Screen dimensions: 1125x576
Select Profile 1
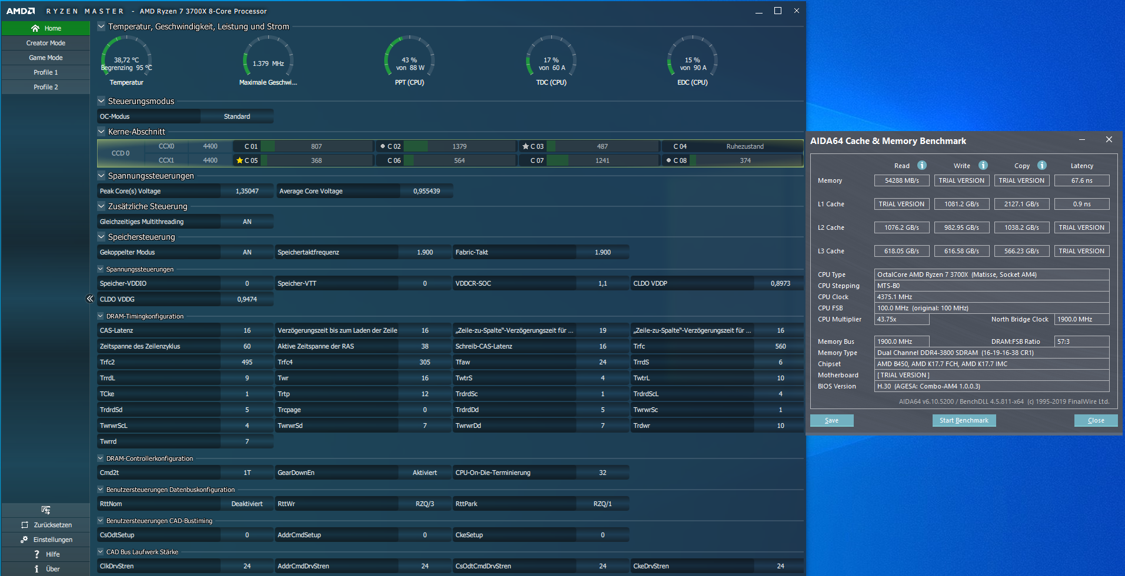45,72
